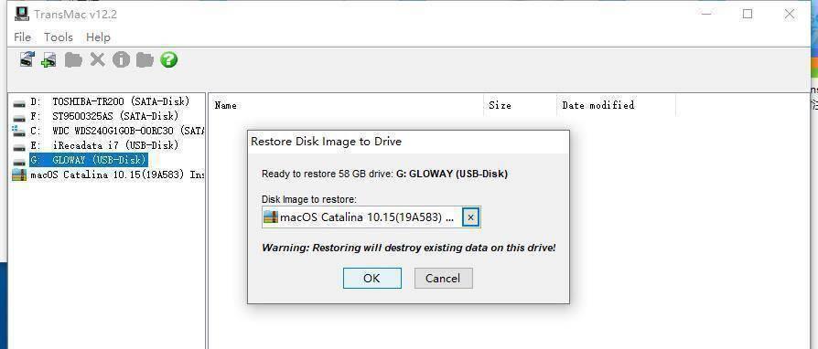Click the Disk Image to restore field
The height and width of the screenshot is (349, 818).
pyautogui.click(x=371, y=217)
